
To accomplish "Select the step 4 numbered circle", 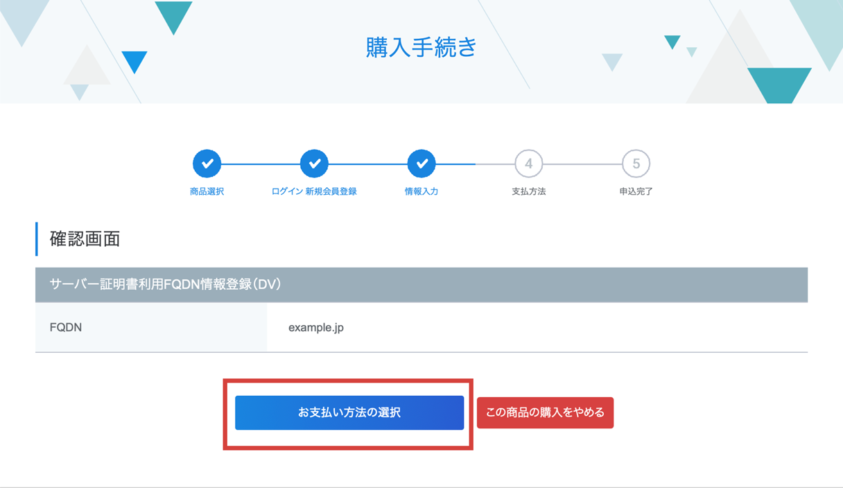I will click(x=529, y=164).
